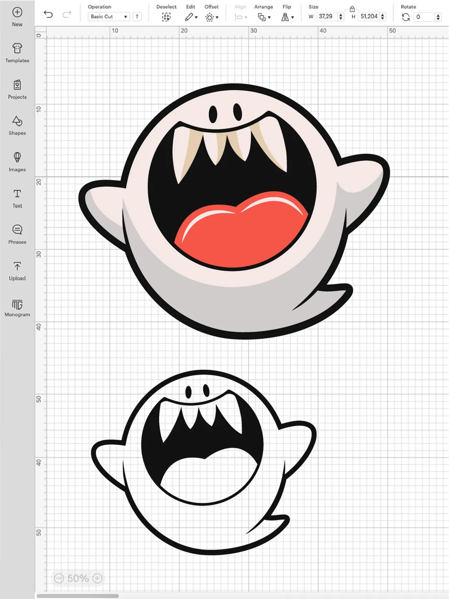This screenshot has width=449, height=599.
Task: Open the Templates panel
Action: point(17,49)
